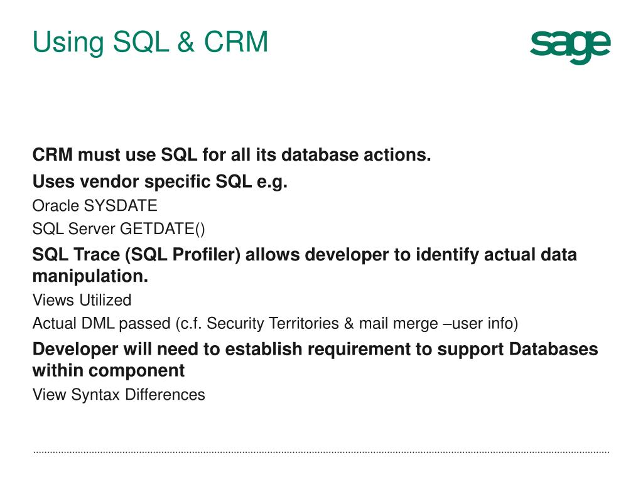Screen dimensions: 643x482
Task: Select the slide title Using SQL & CRM
Action: [x=150, y=42]
